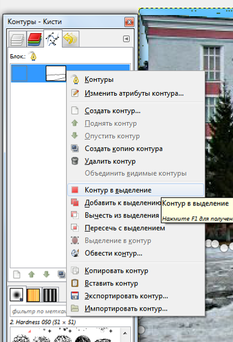This screenshot has width=233, height=342.
Task: Click the folder icon beside Импортировать контур
Action: point(75,308)
